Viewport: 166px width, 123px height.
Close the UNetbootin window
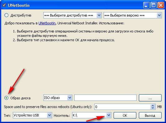coord(161,5)
